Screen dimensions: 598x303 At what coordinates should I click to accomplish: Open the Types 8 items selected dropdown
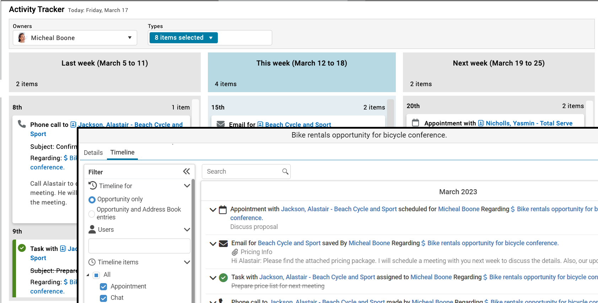pos(183,38)
